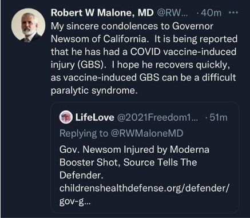Viewport: 250px width, 218px height.
Task: Click LifeLove's small round avatar
Action: 66,117
